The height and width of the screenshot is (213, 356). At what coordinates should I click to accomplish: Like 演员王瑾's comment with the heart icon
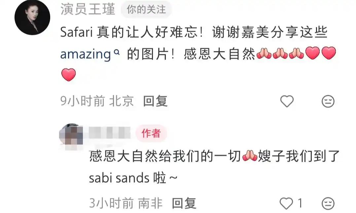click(287, 101)
